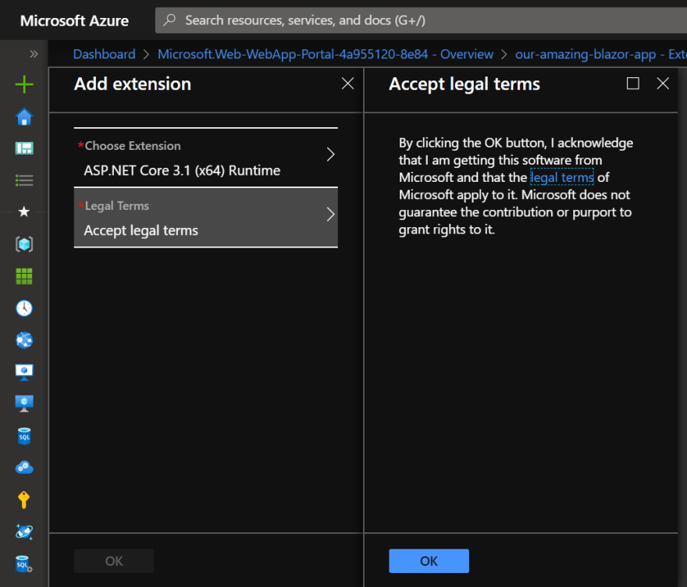
Task: Open Cloud services icon
Action: pos(24,468)
